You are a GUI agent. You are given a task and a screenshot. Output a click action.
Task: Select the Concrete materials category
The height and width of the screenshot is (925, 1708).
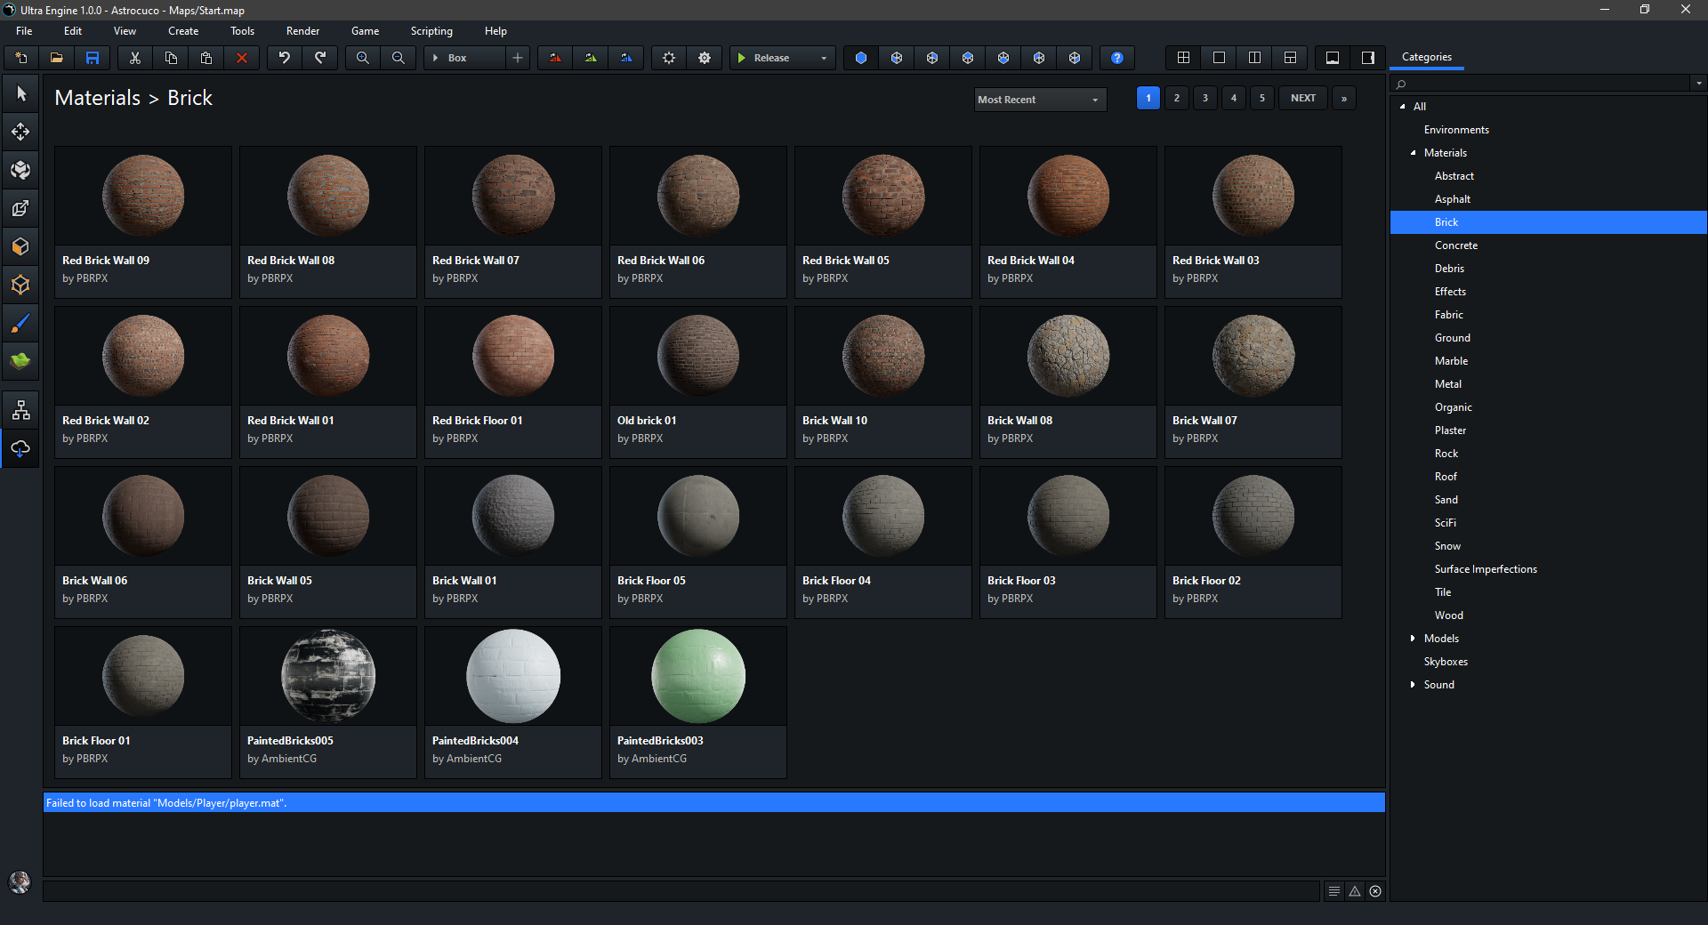[x=1455, y=245]
